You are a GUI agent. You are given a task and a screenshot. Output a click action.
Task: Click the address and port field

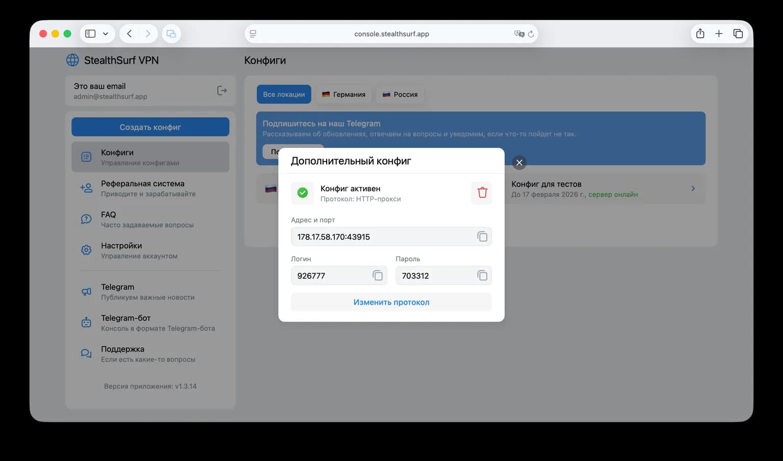click(382, 237)
